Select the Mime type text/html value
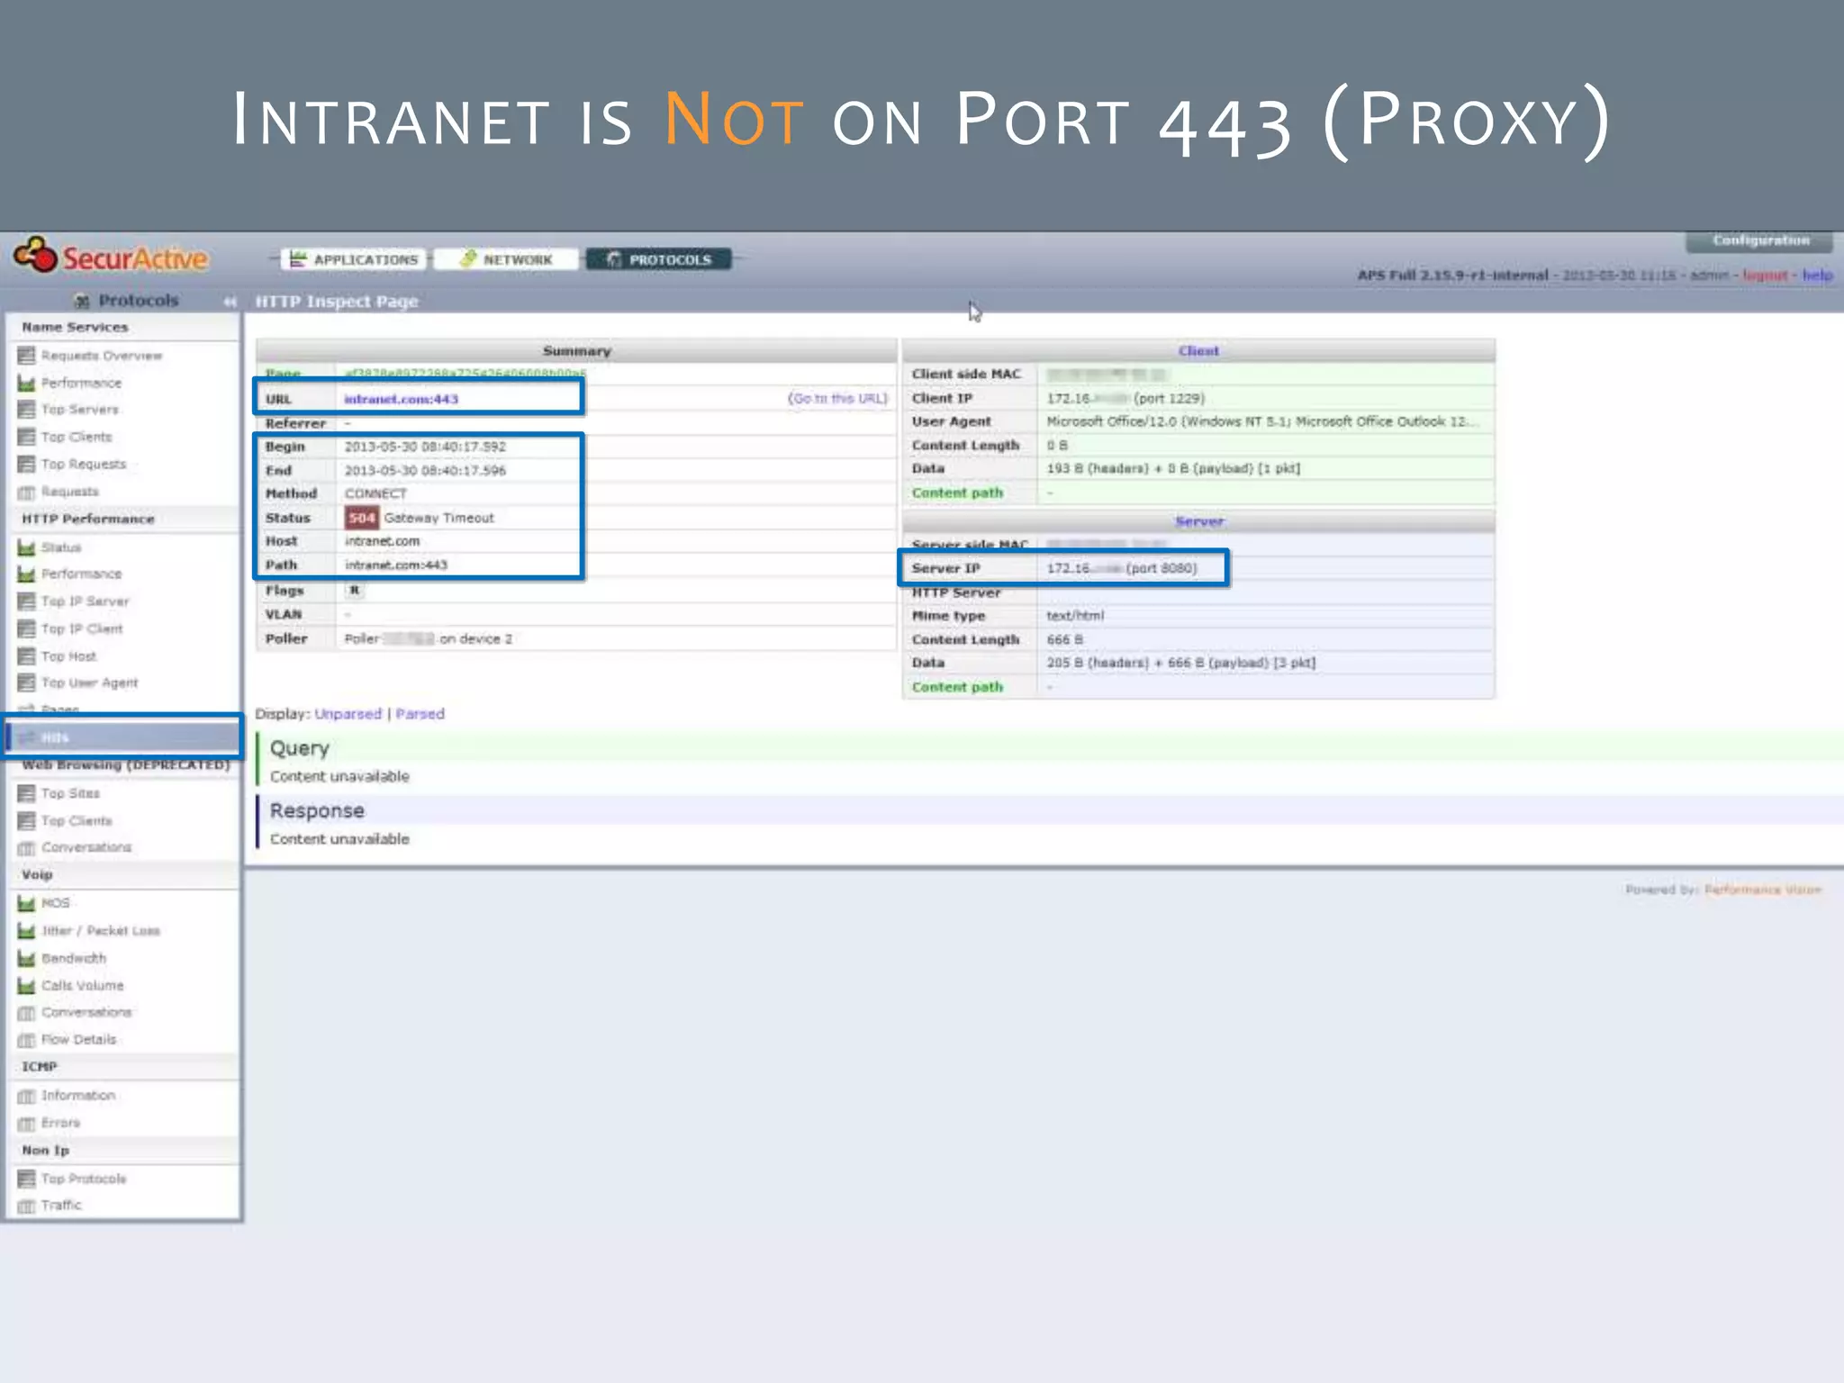Viewport: 1844px width, 1383px height. click(x=1075, y=616)
